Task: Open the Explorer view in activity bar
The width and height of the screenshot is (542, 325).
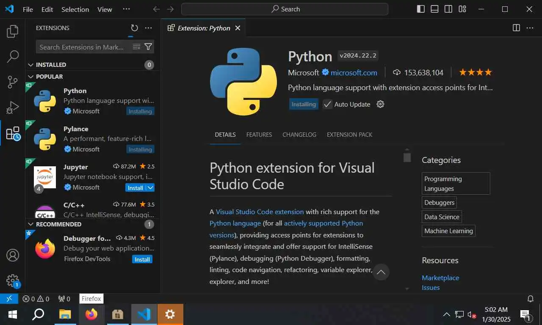Action: 13,31
